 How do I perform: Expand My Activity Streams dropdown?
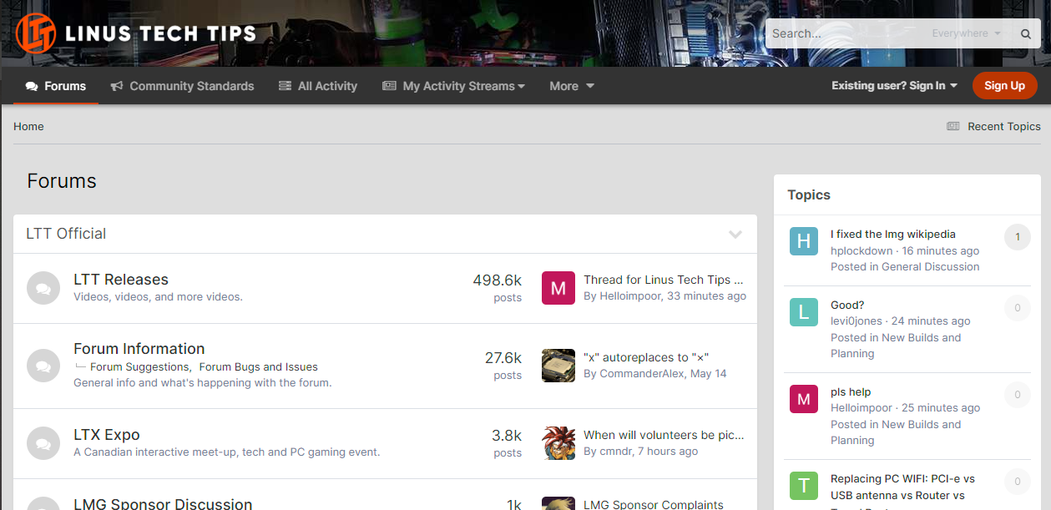453,86
